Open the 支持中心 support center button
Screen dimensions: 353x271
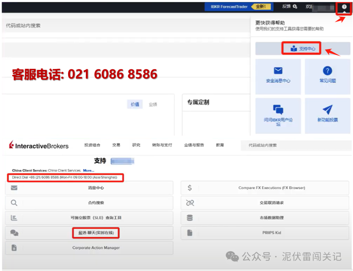303,48
